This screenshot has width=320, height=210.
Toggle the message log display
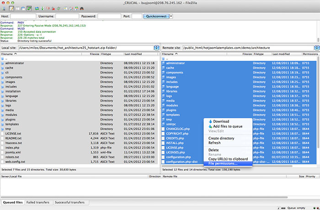(x=11, y=9)
